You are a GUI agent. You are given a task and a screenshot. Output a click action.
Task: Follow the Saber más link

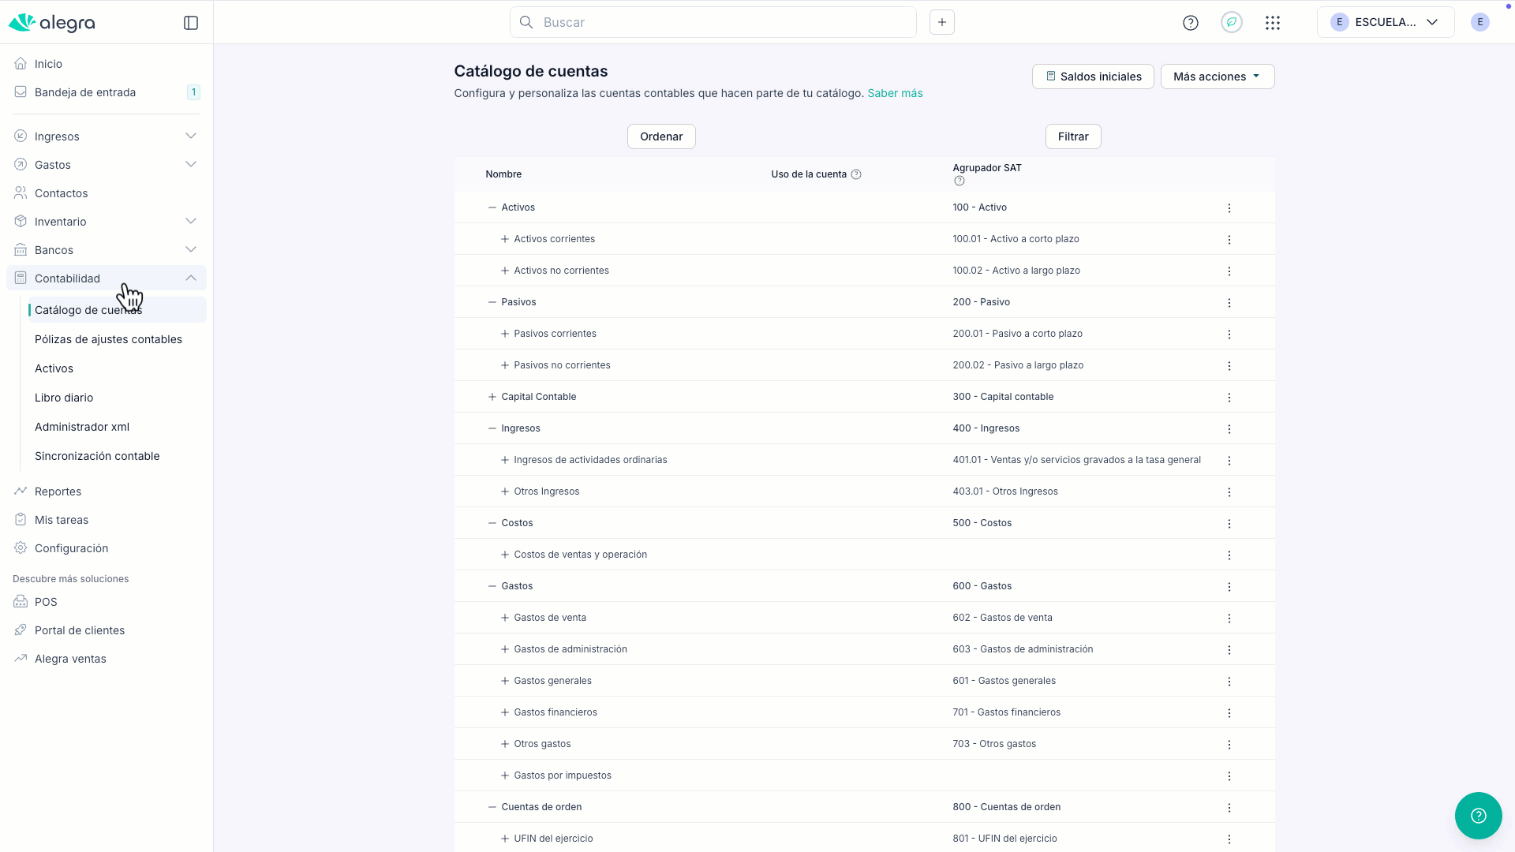click(895, 93)
